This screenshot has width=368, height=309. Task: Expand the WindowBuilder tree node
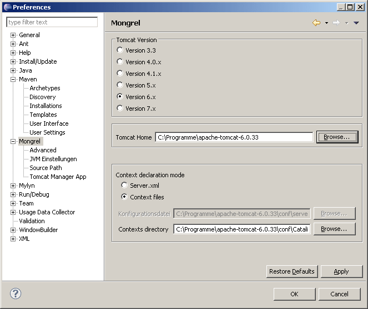click(x=13, y=230)
